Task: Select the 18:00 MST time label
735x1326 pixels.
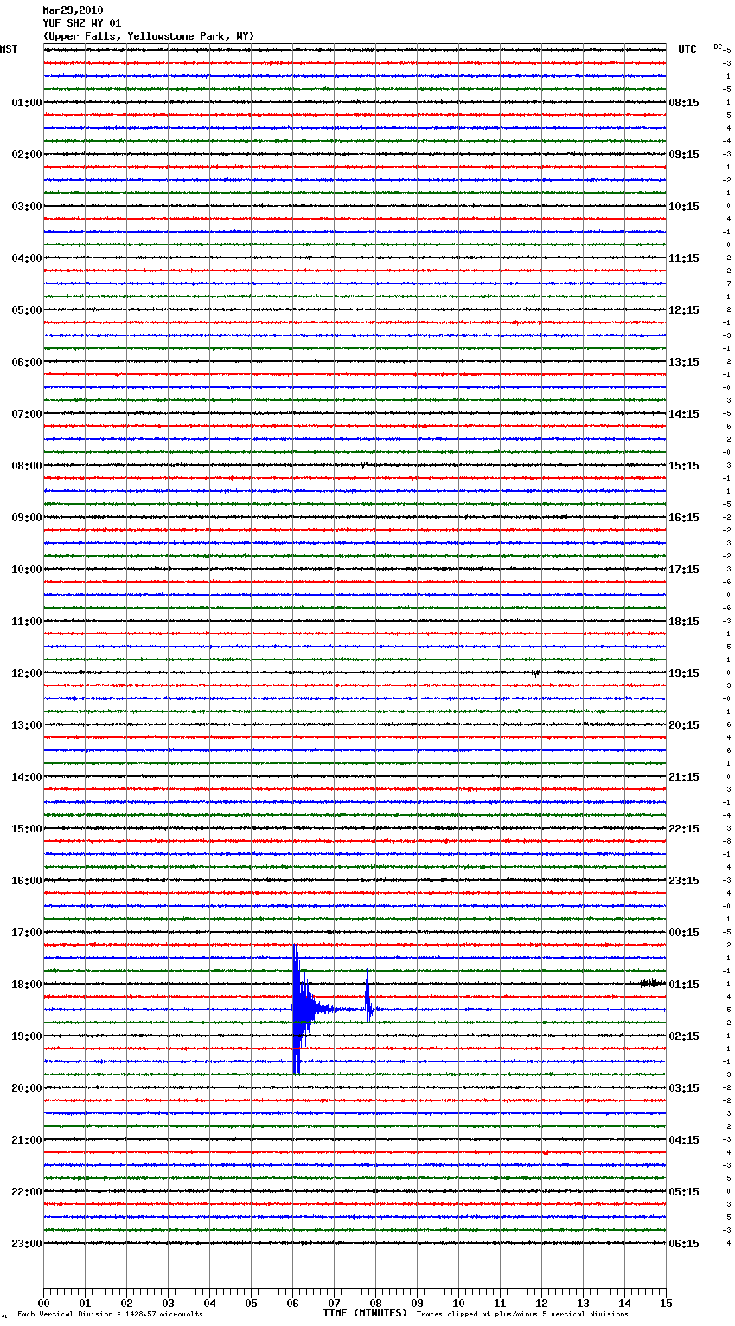Action: tap(27, 985)
